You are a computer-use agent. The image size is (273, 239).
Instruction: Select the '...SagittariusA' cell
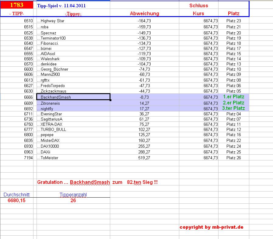tap(73, 119)
